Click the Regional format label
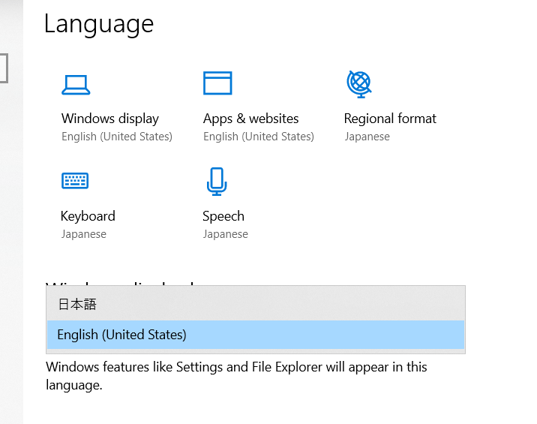The height and width of the screenshot is (424, 537). point(390,119)
